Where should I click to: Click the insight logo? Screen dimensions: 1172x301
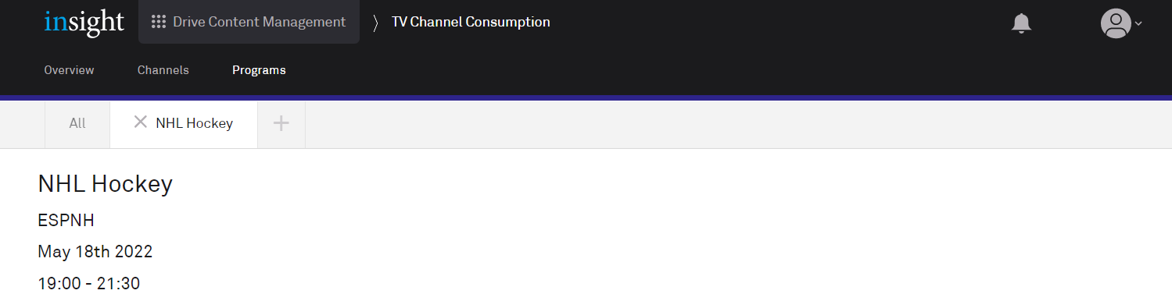coord(84,23)
